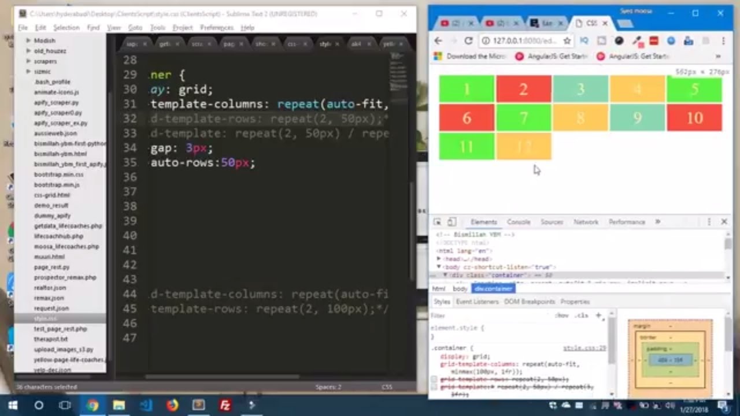Switch to the Network tab in DevTools
The image size is (740, 416).
(x=586, y=222)
